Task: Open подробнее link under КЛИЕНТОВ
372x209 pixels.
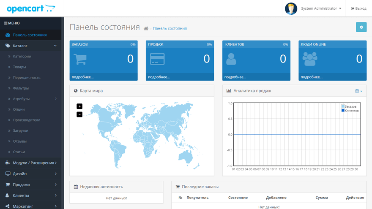Action: coord(235,77)
